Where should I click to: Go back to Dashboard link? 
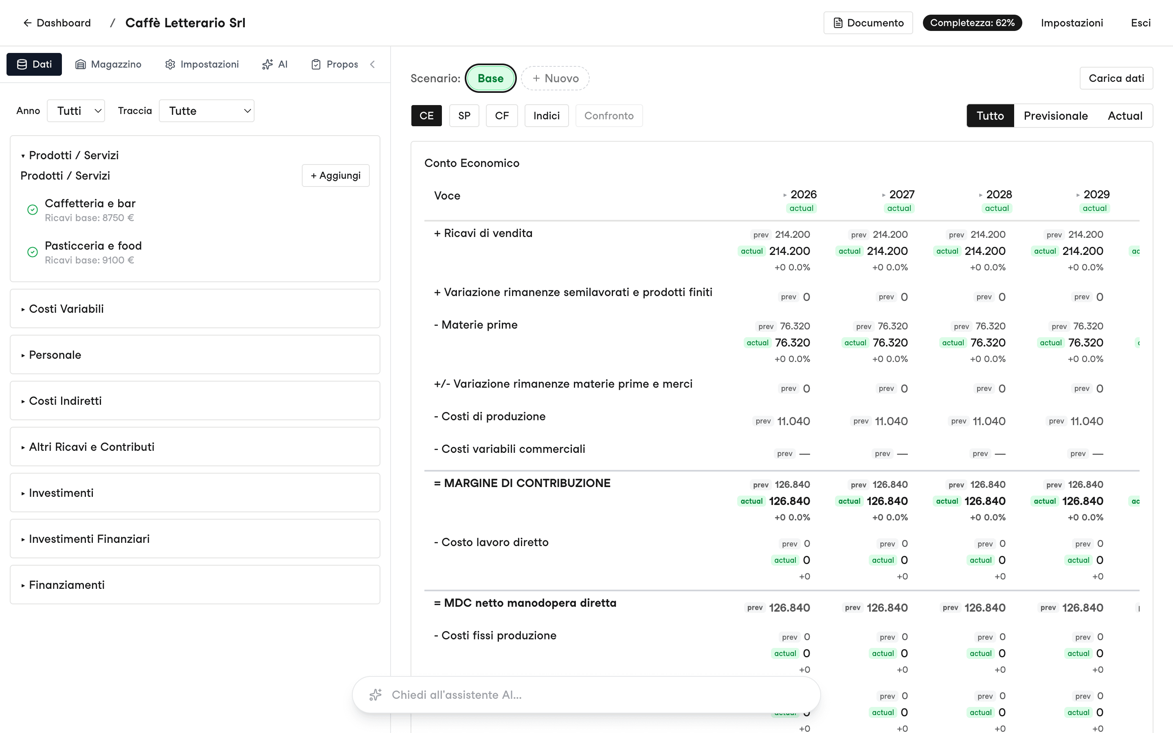pos(57,23)
